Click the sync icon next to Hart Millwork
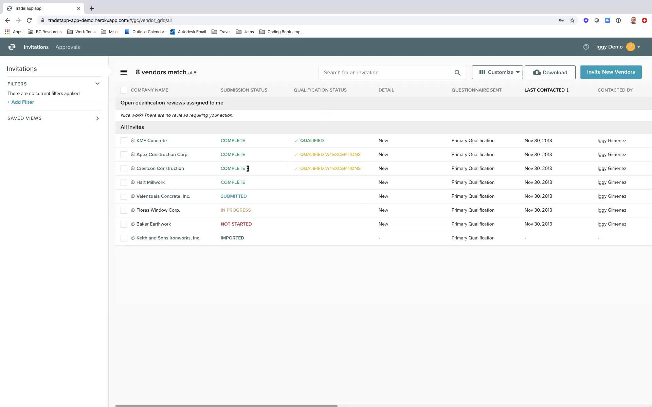Viewport: 652px width, 407px height. point(133,182)
